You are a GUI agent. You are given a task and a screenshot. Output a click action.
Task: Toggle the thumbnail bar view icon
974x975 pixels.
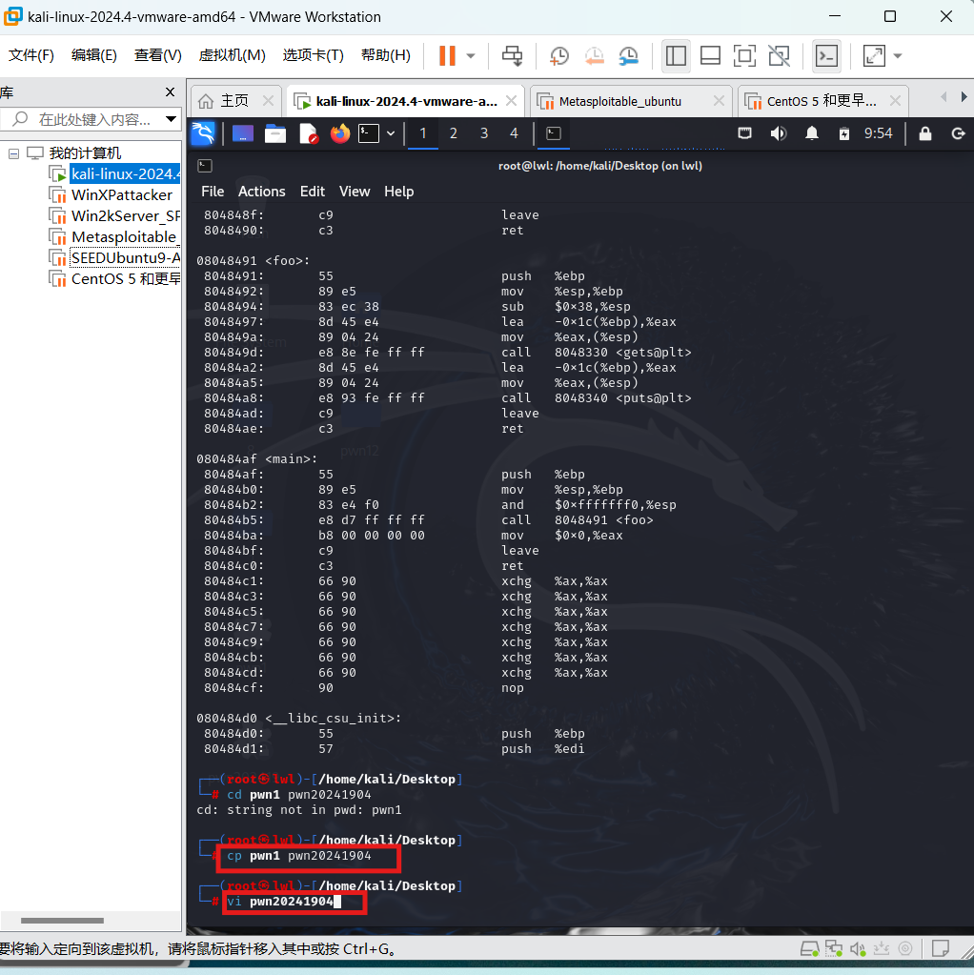coord(710,55)
